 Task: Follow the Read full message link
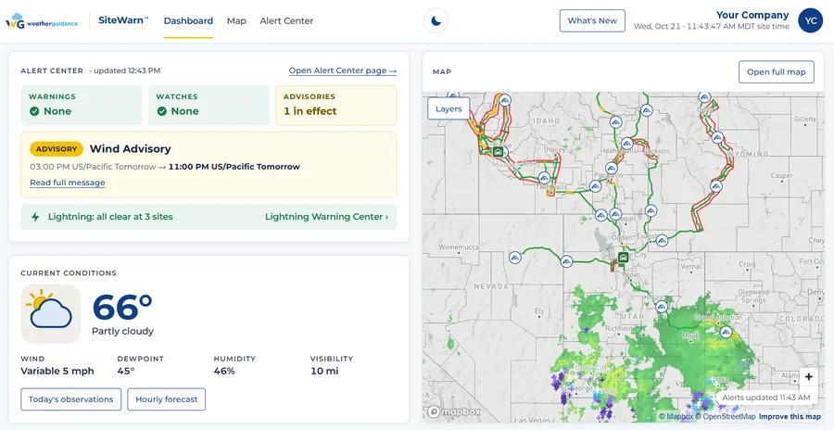[68, 183]
